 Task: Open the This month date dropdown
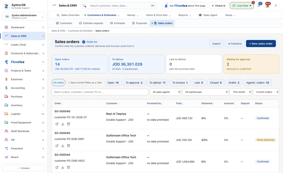click(241, 92)
